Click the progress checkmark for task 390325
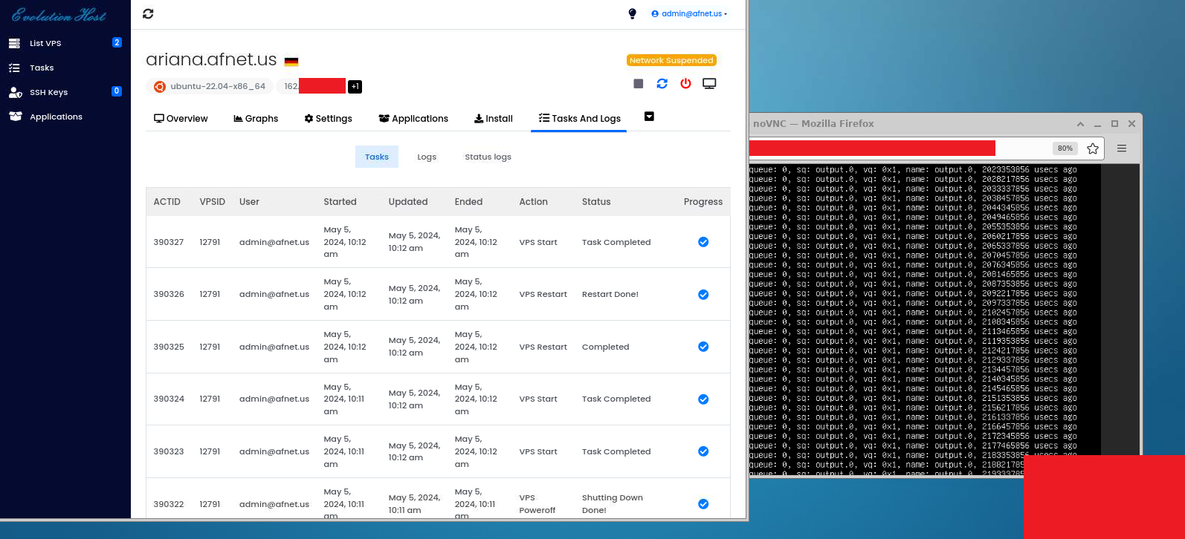 703,347
